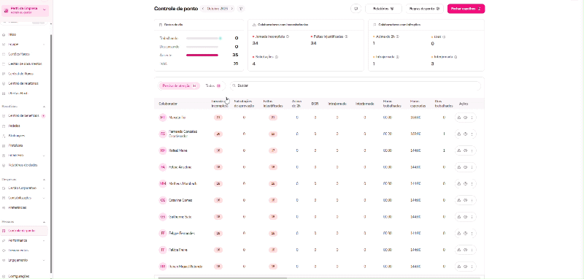Screen dimensions: 584x279
Task: Open the chat icon button left of Relatórios
Action: (x=356, y=9)
